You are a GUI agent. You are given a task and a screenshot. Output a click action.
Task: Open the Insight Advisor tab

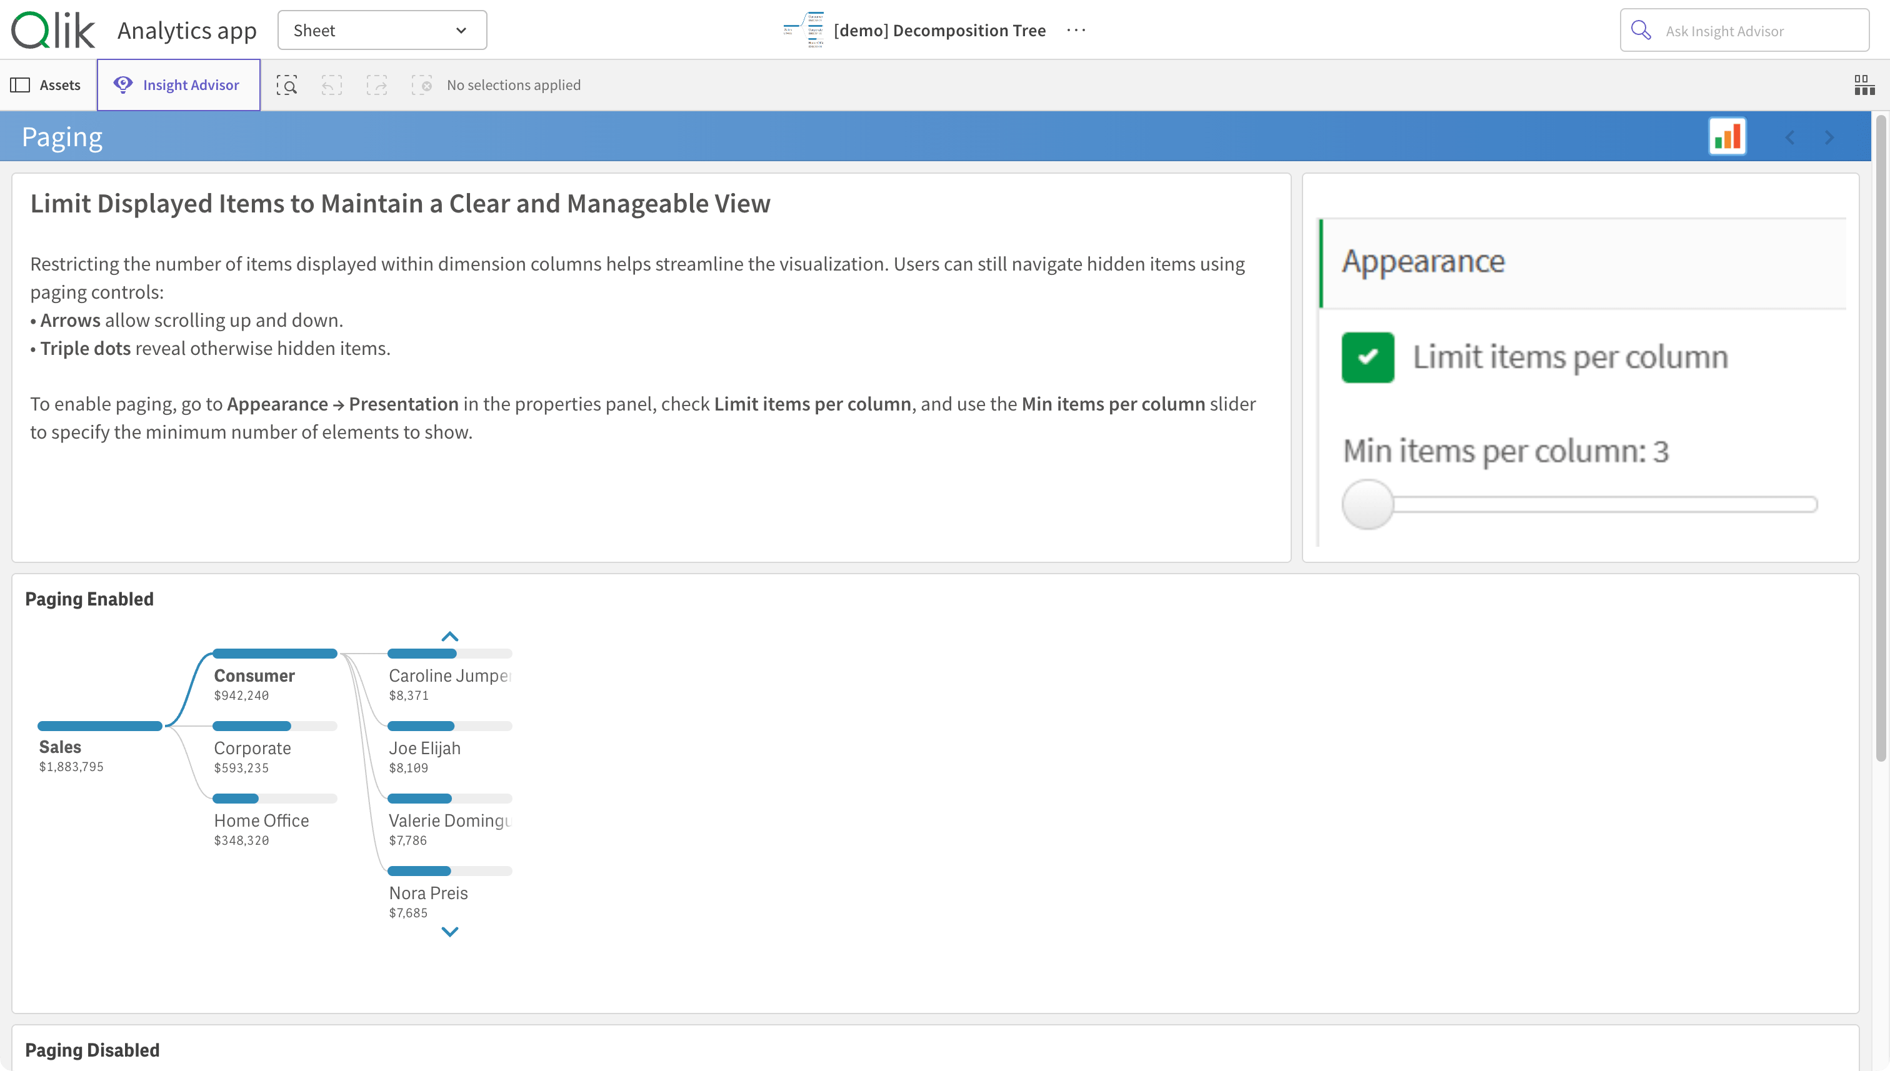coord(178,86)
